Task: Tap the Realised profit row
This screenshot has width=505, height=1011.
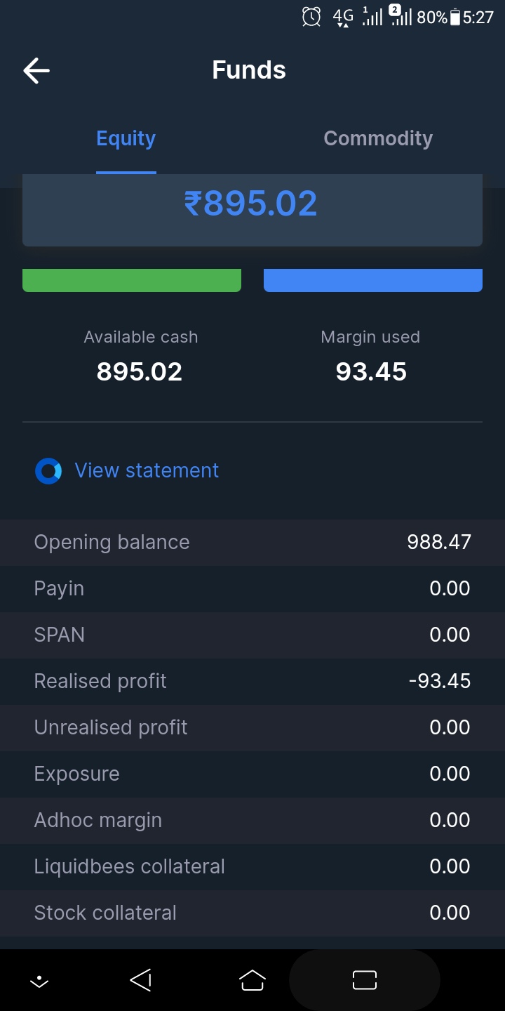Action: (x=252, y=681)
